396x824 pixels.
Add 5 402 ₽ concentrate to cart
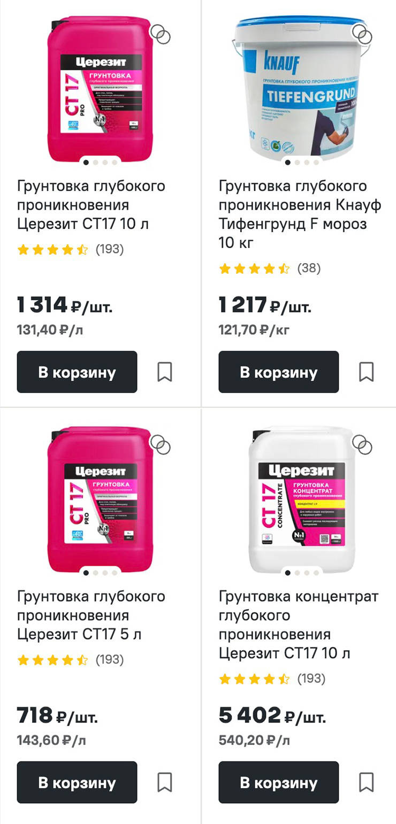click(279, 782)
